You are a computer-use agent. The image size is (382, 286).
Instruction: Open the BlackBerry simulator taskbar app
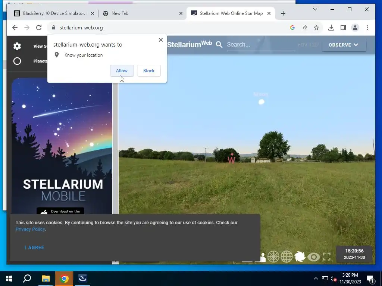(82, 279)
